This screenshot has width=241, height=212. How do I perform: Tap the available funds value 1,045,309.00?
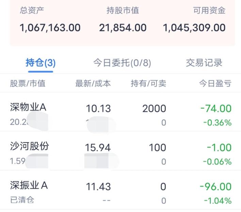click(x=194, y=28)
